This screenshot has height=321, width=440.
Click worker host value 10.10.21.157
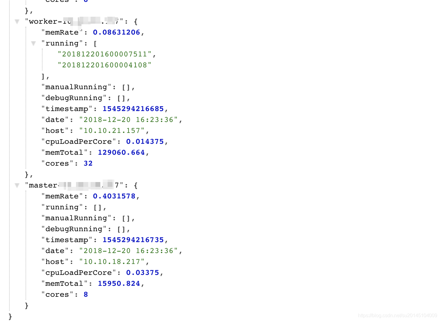112,131
